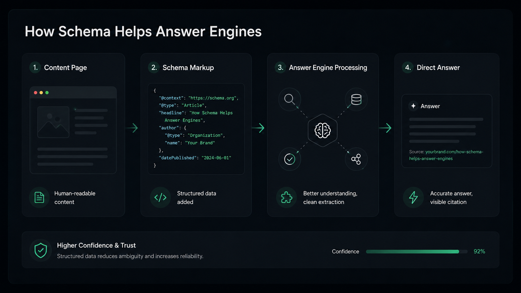Click the sparkle icon next to Answer
Screen dimensions: 521x293
pyautogui.click(x=413, y=106)
